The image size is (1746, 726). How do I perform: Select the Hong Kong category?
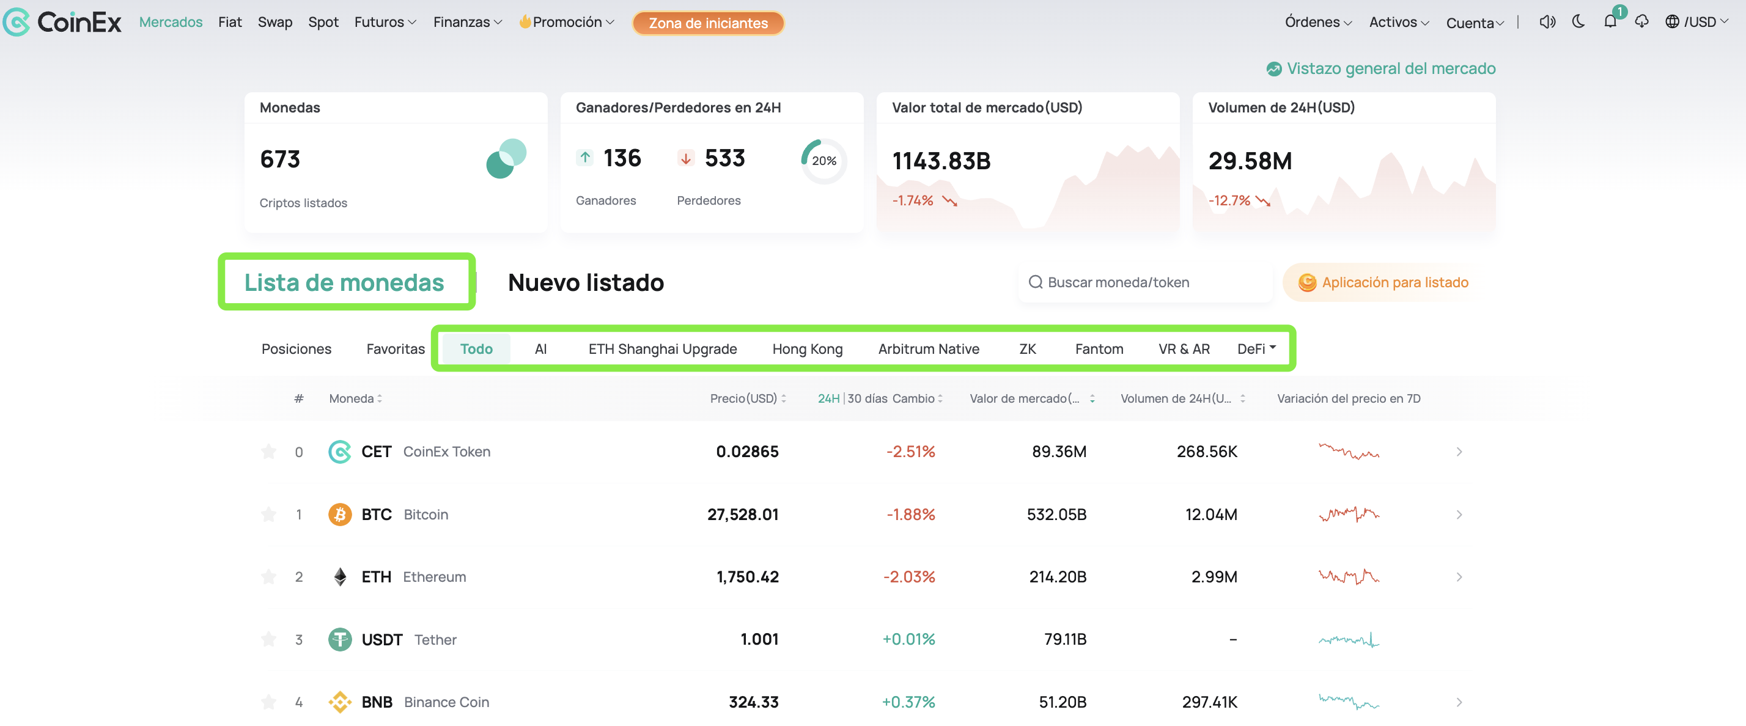pyautogui.click(x=807, y=348)
